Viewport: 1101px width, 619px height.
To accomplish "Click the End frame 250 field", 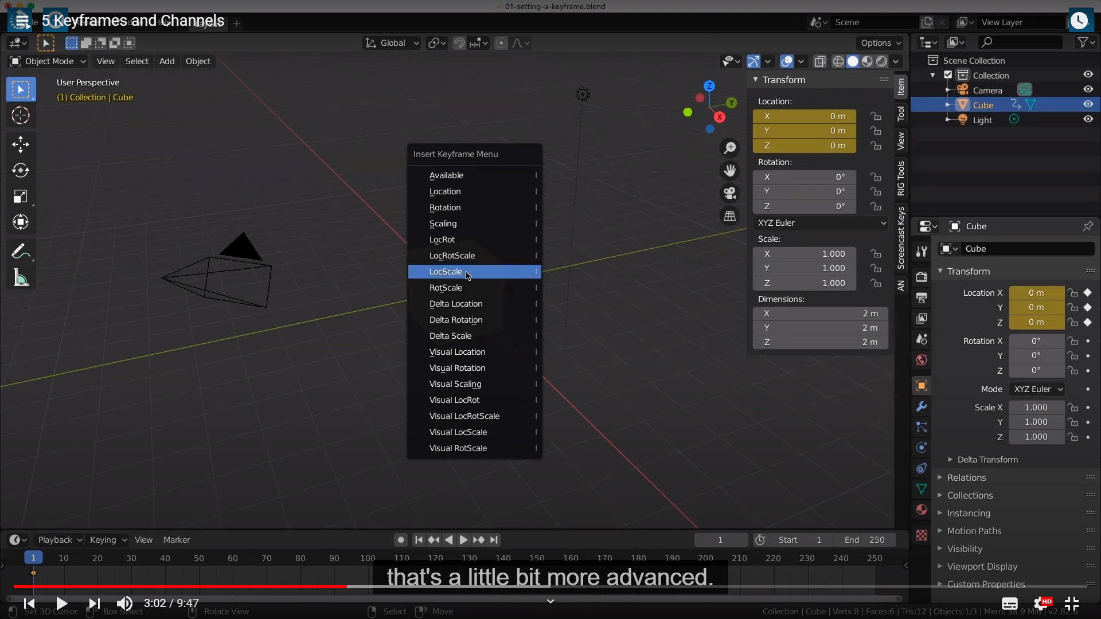I will coord(865,540).
